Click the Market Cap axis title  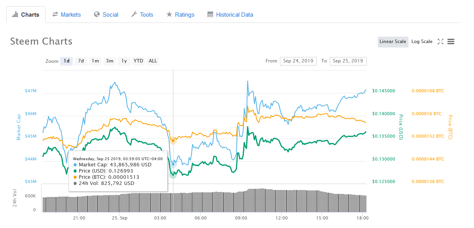(x=18, y=127)
